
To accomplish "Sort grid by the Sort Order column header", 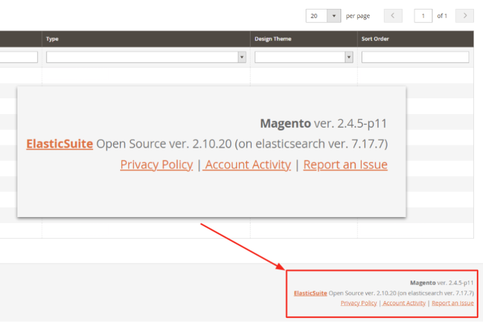I will (375, 39).
